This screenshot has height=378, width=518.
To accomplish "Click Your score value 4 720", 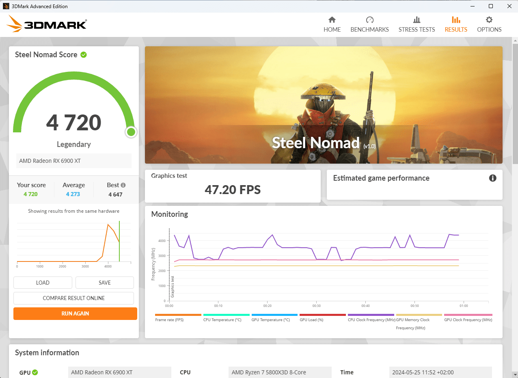I will (30, 194).
